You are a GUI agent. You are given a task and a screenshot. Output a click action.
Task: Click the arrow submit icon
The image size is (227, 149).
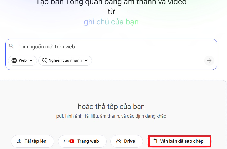209,60
